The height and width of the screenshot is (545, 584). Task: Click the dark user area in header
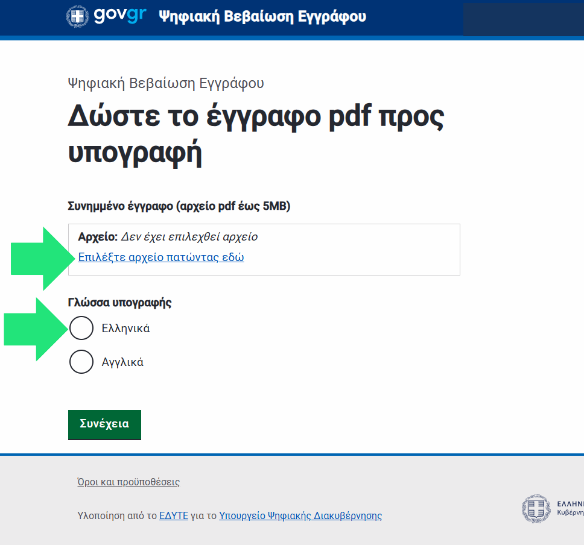coord(522,18)
